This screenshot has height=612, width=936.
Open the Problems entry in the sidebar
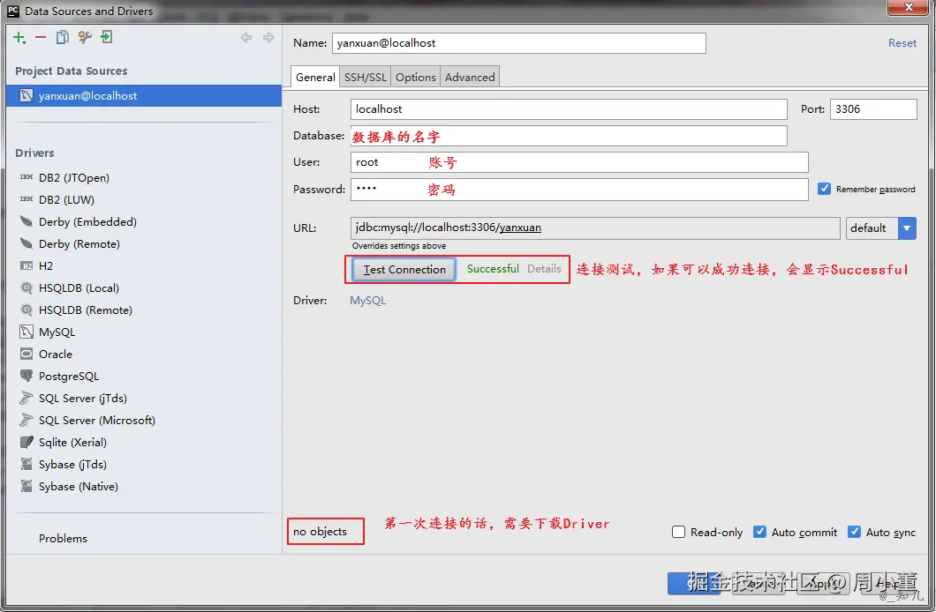[x=63, y=538]
